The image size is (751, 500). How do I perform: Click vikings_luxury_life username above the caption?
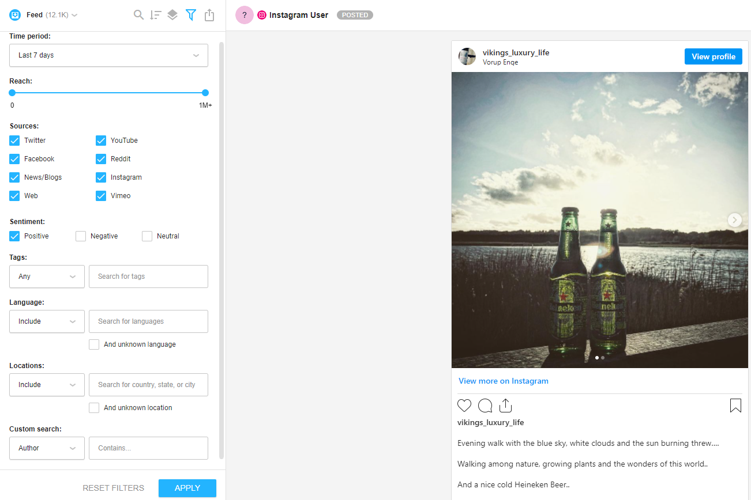[x=491, y=422]
